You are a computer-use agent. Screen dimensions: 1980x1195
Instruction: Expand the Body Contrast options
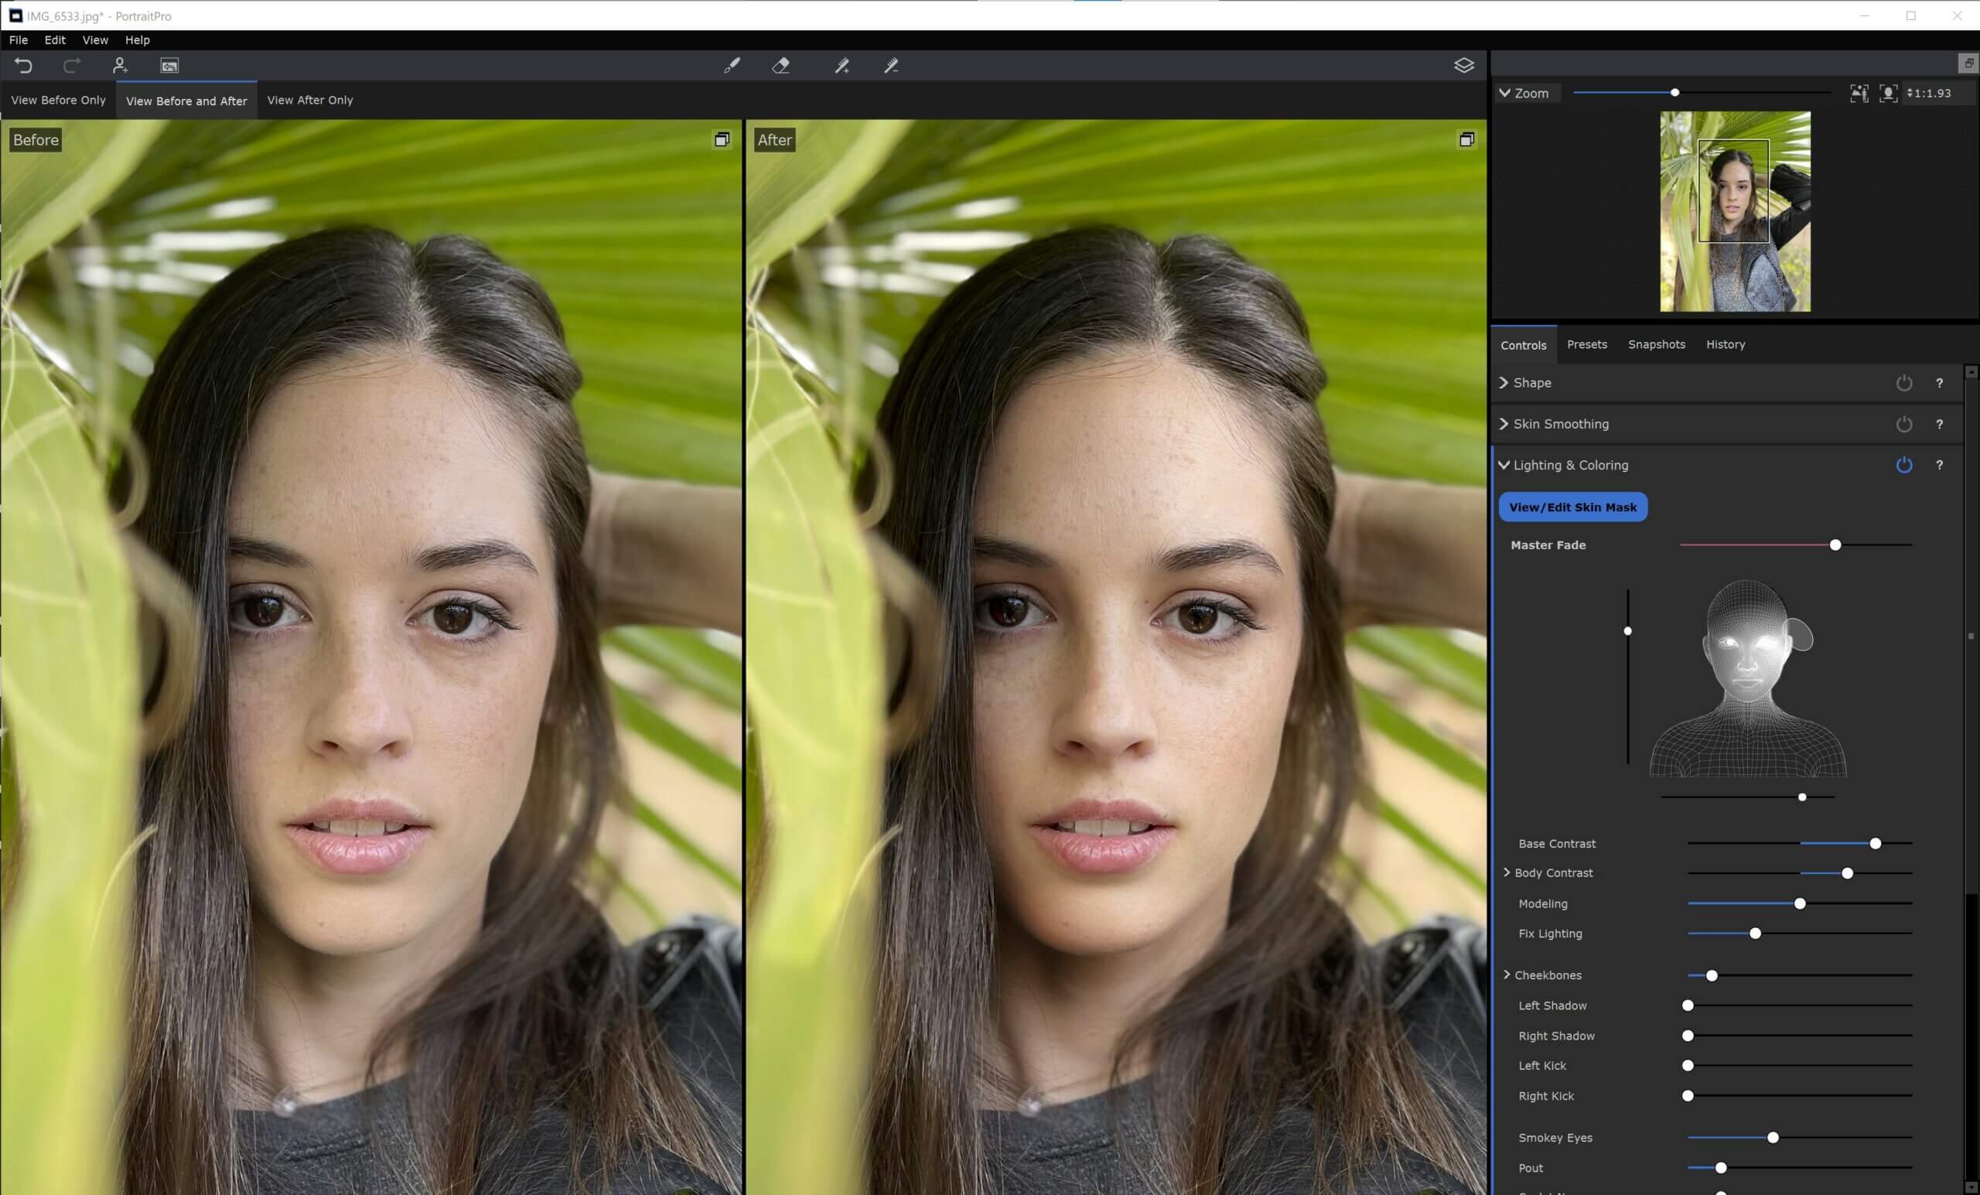(x=1507, y=872)
